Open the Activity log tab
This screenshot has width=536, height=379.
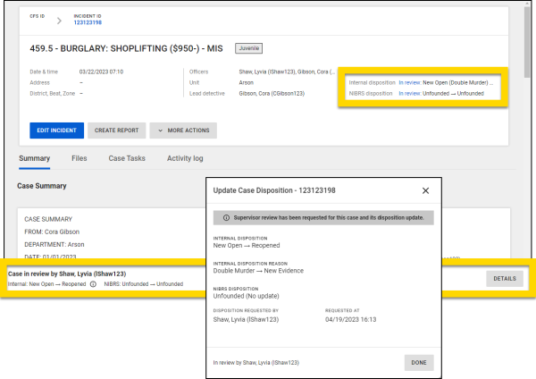tap(185, 158)
